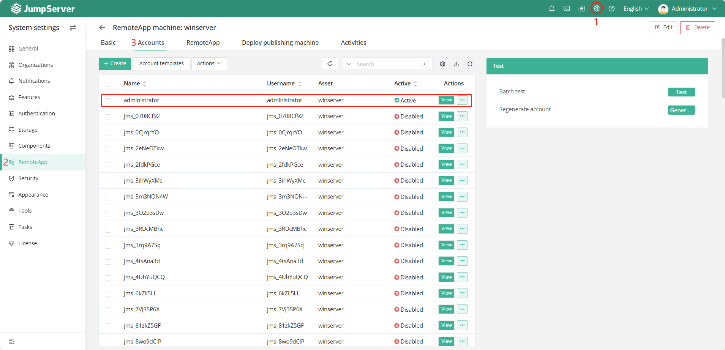Switch to the Basic tab
Screen dimensions: 725x350
(x=108, y=43)
